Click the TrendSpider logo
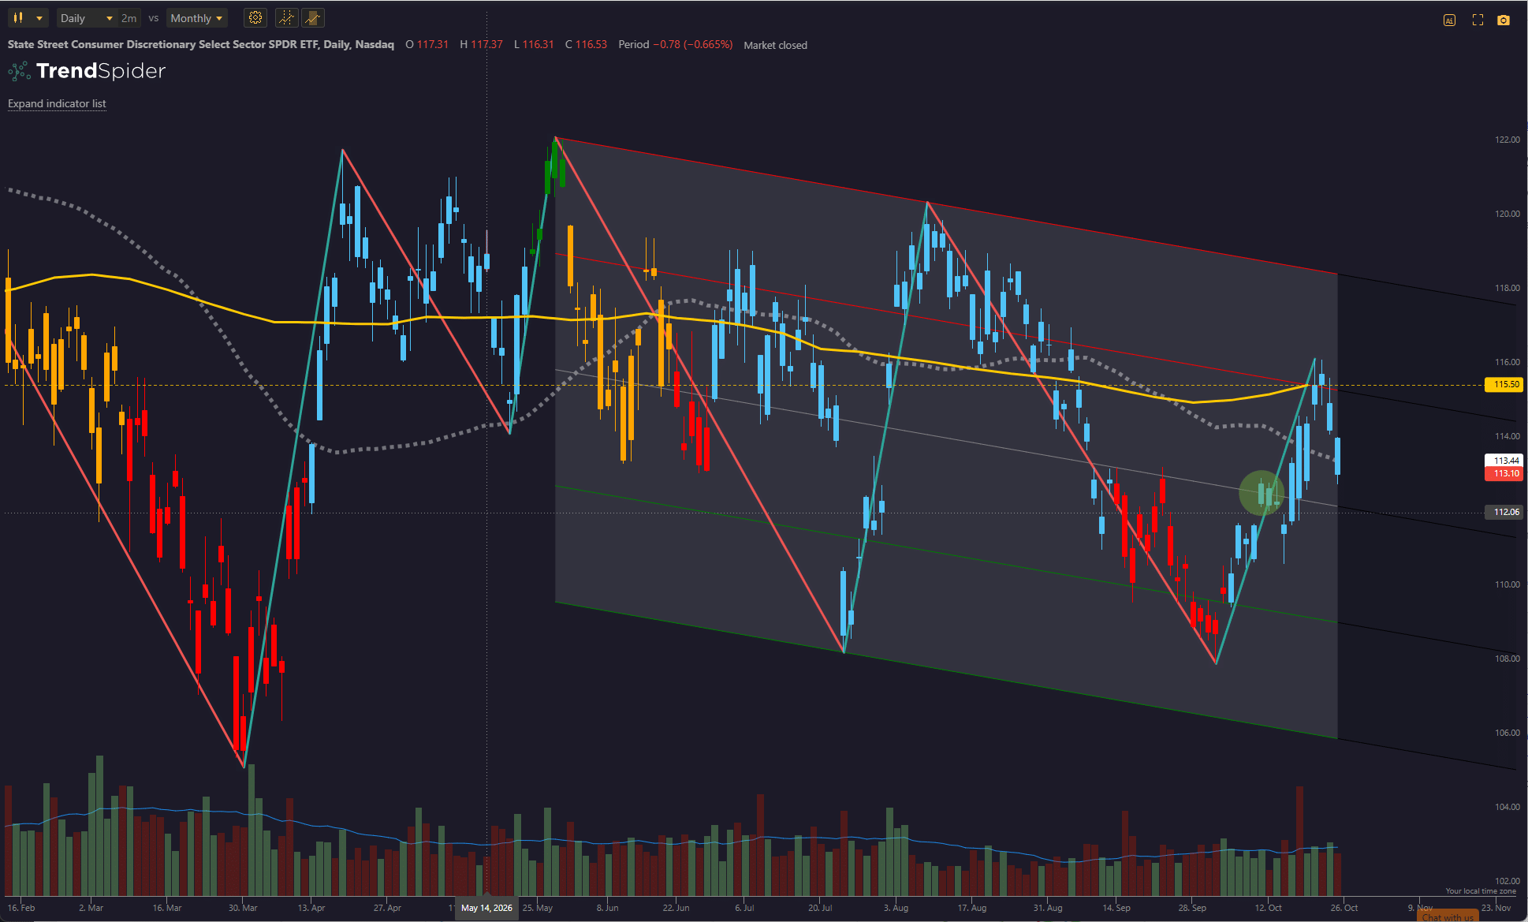This screenshot has width=1528, height=922. point(87,71)
